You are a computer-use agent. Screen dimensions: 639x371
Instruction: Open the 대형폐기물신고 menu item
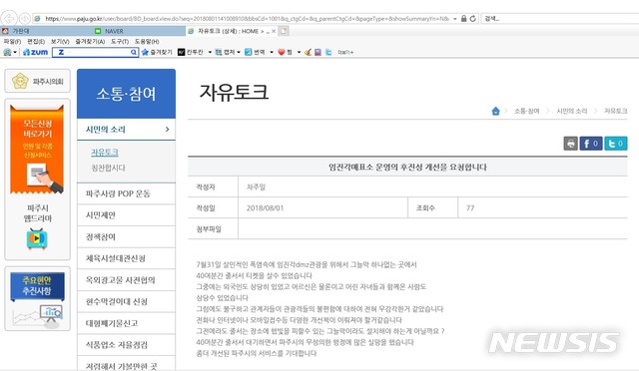coord(126,323)
